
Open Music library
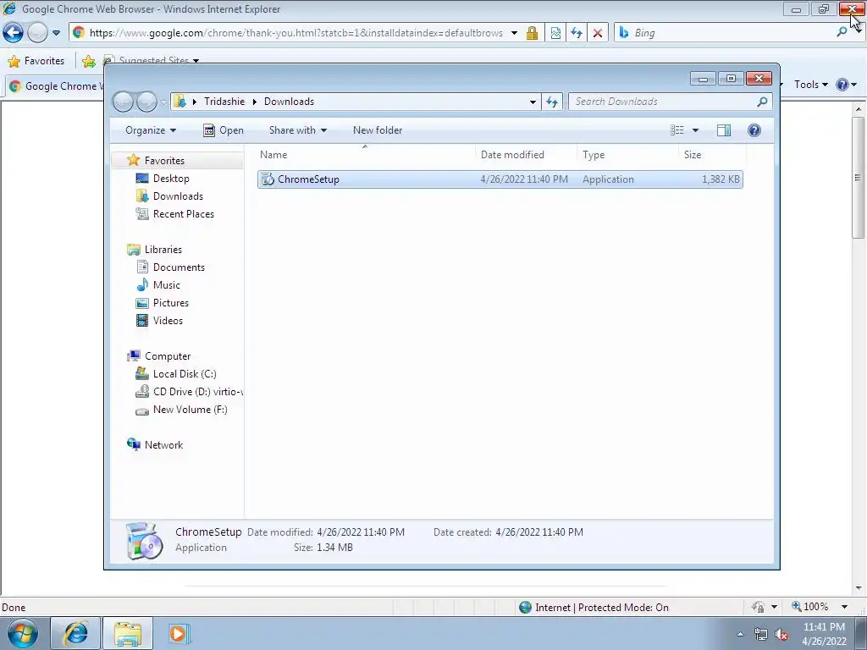point(166,285)
